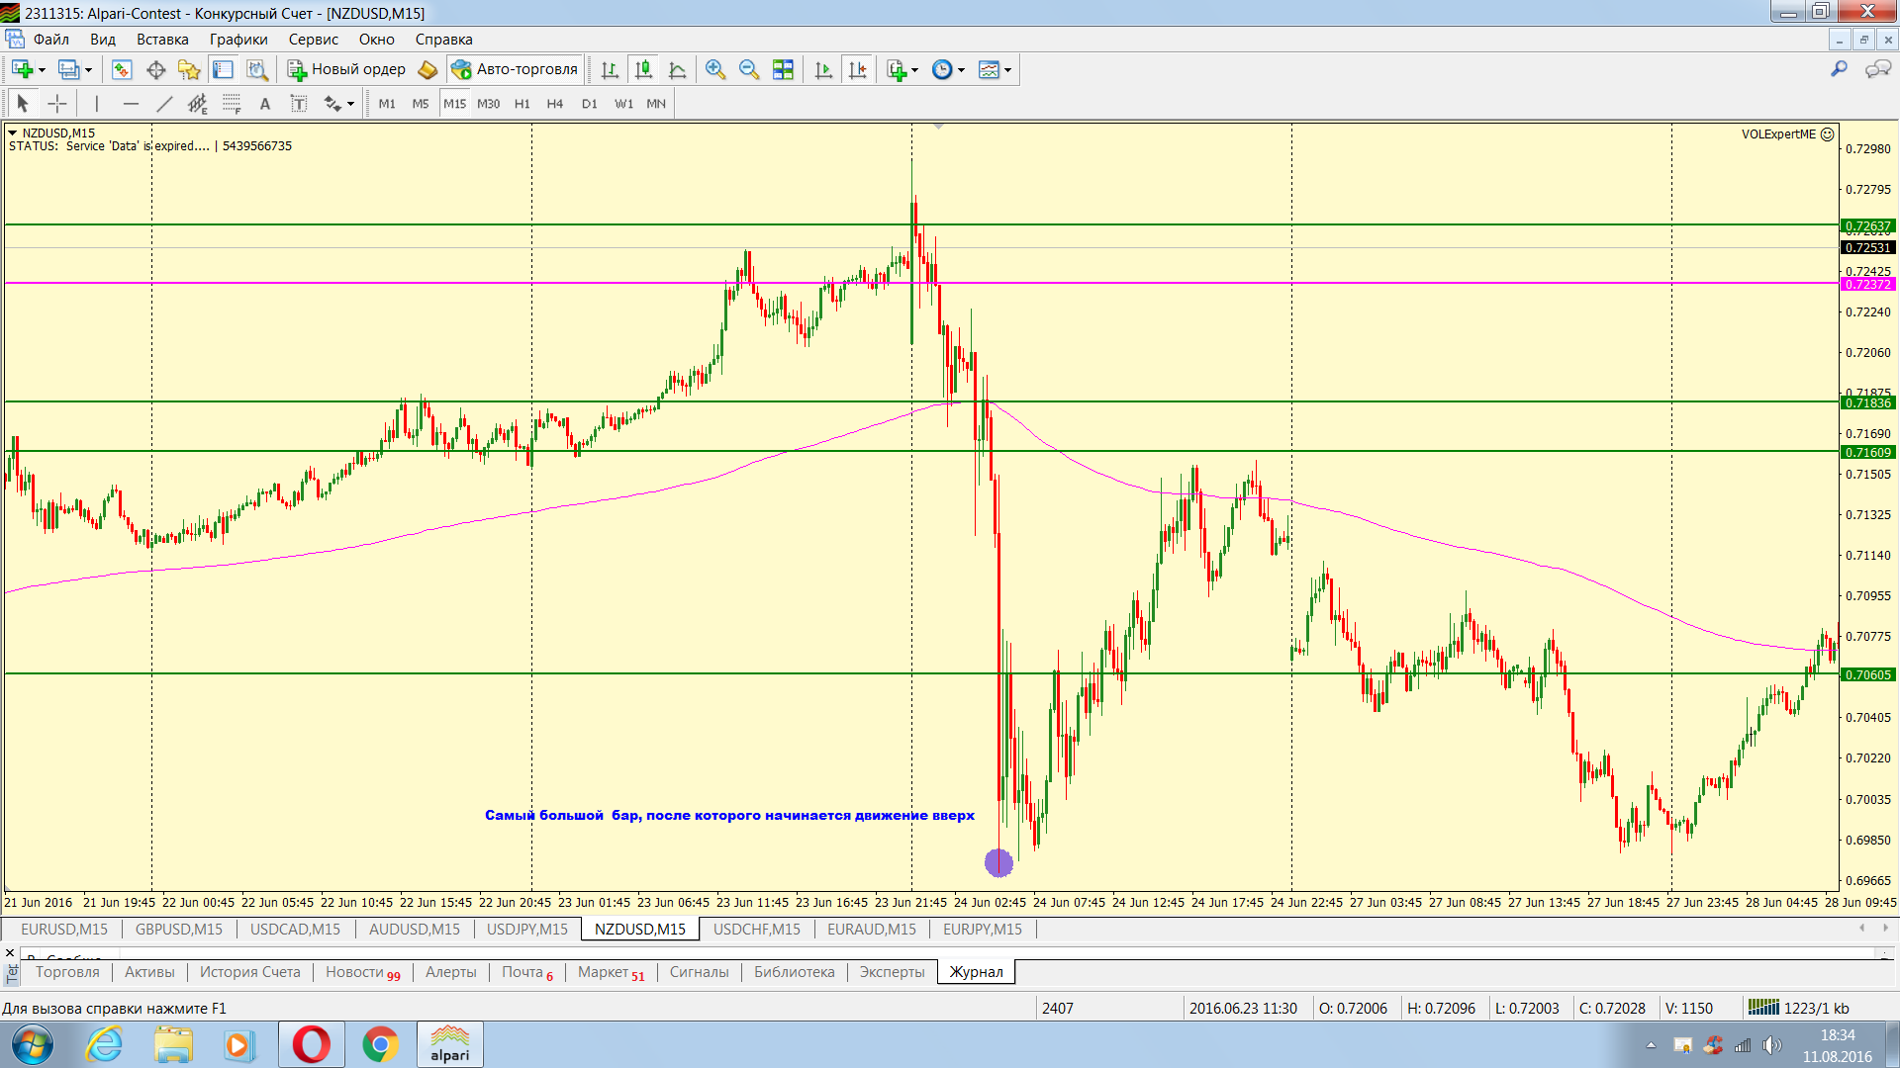This screenshot has height=1068, width=1900.
Task: Click the Zoom Out magnifier icon
Action: pyautogui.click(x=749, y=69)
